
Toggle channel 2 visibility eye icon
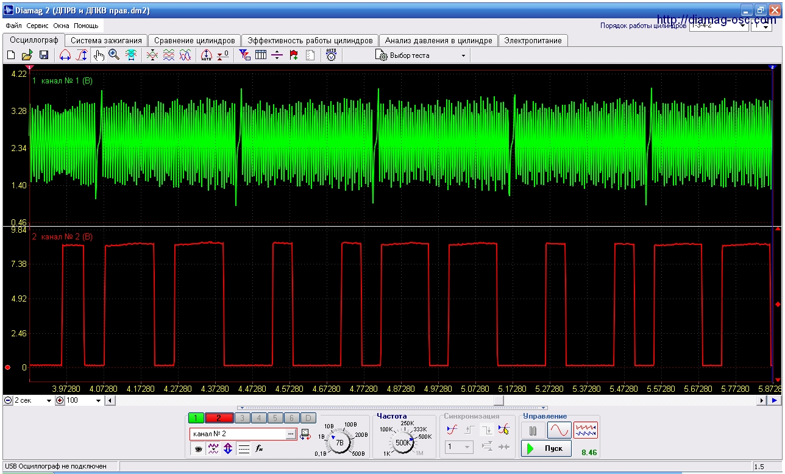(197, 449)
